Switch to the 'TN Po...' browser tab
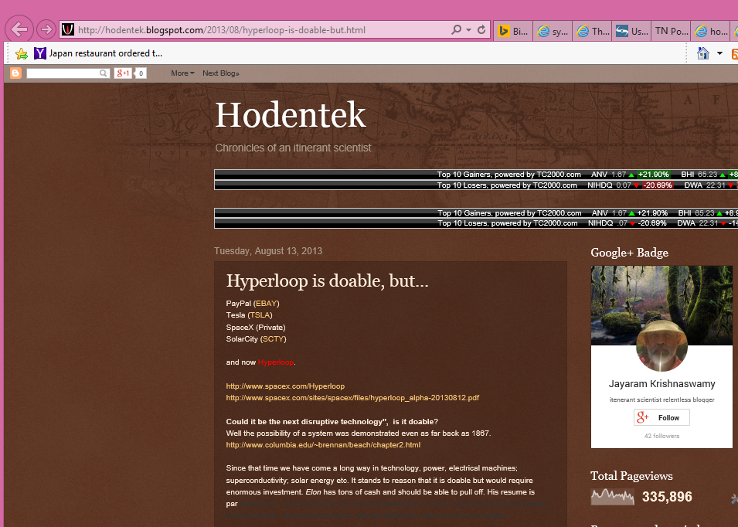Image resolution: width=738 pixels, height=527 pixels. pos(672,31)
